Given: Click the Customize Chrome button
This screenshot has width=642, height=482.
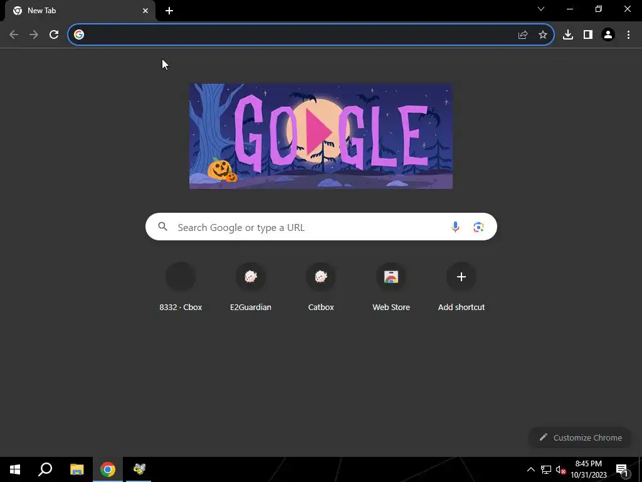Looking at the screenshot, I should [x=581, y=437].
